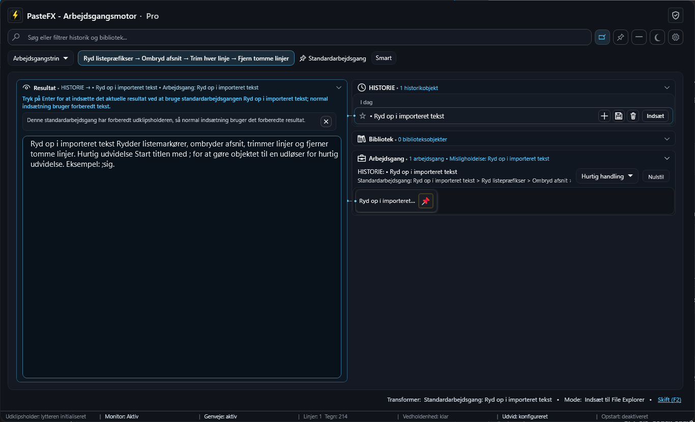This screenshot has width=695, height=422.
Task: Click the Smart button
Action: click(384, 58)
